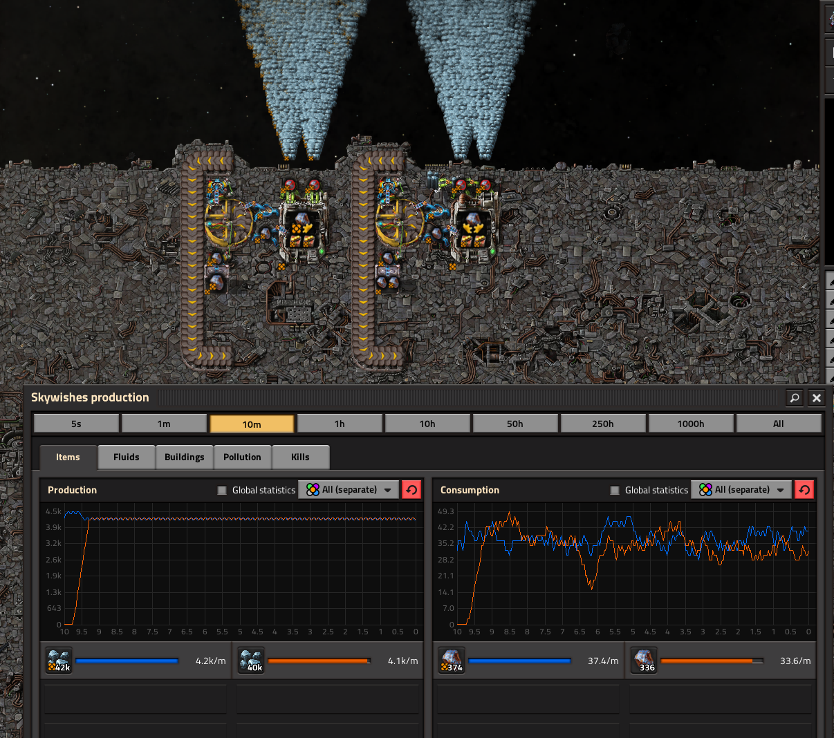Select the 10h time range
This screenshot has height=738, width=834.
[427, 424]
